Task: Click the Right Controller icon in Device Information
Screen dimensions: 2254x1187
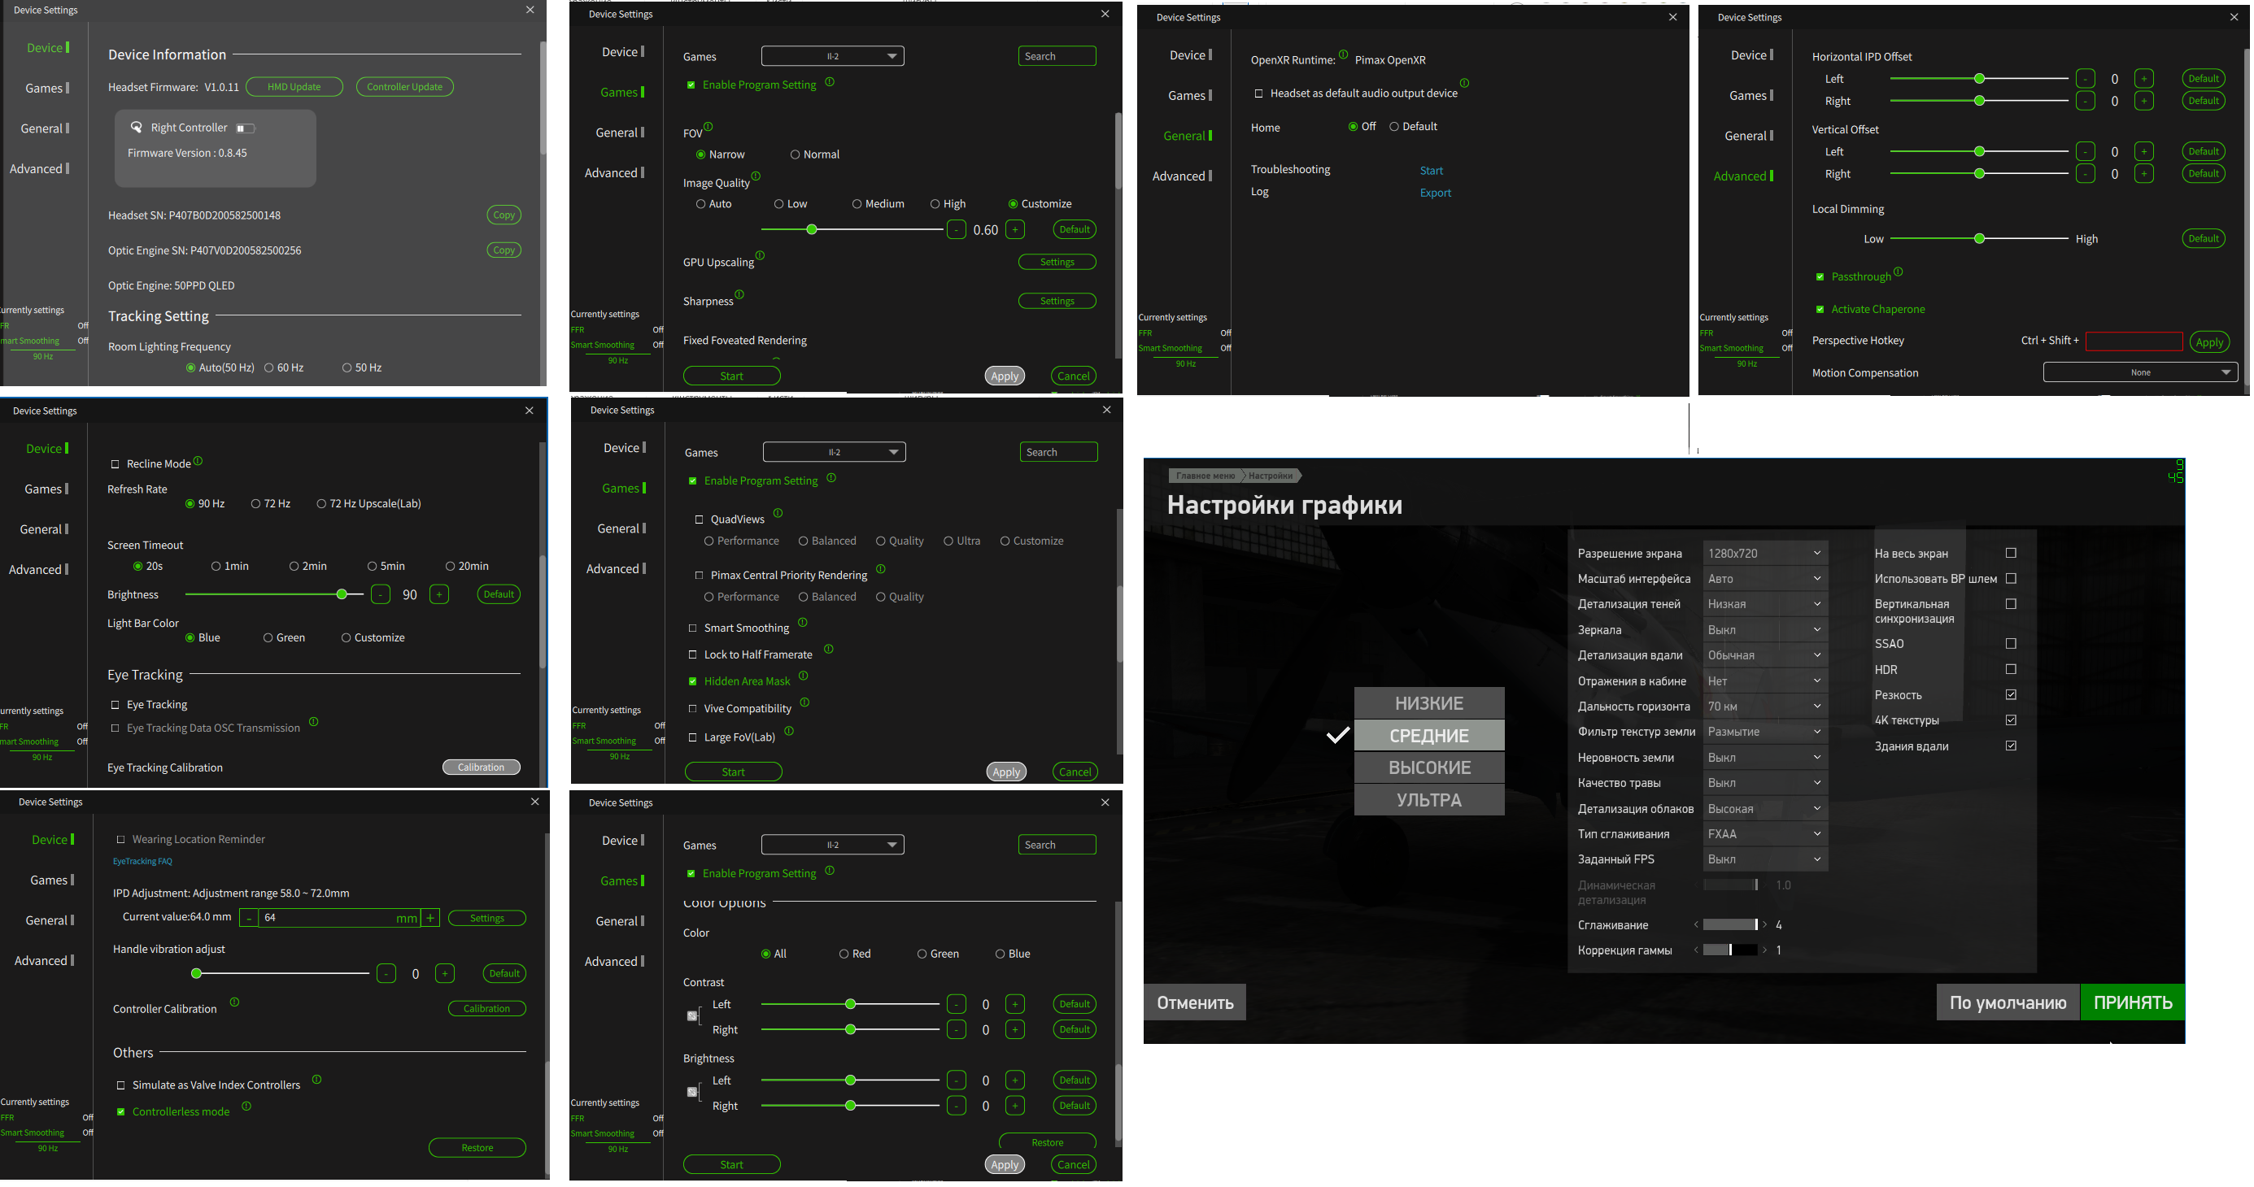Action: (x=137, y=128)
